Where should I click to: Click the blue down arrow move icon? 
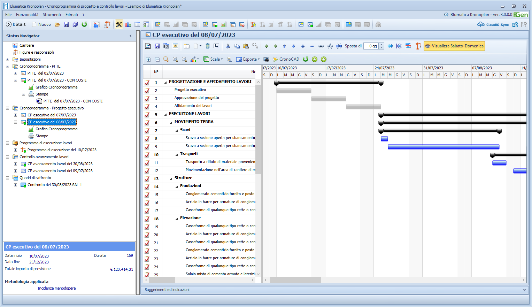pos(294,46)
